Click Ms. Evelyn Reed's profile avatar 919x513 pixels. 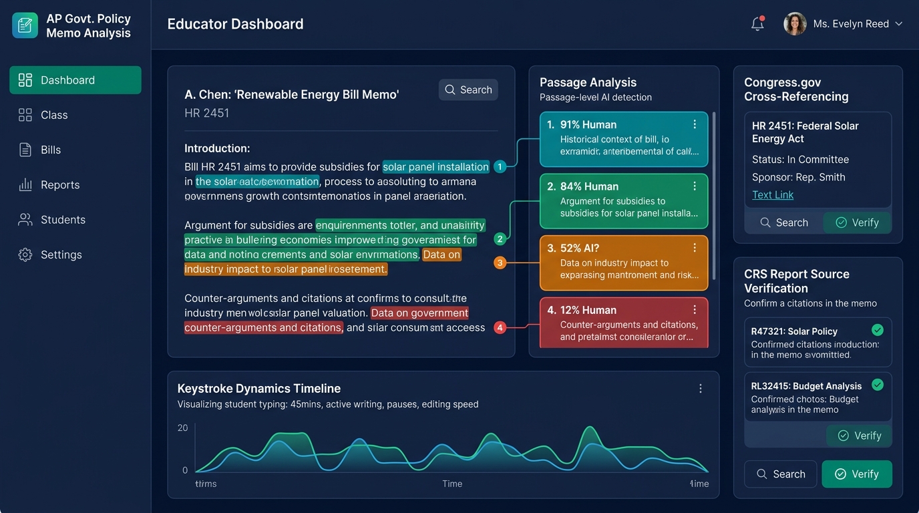(x=795, y=24)
